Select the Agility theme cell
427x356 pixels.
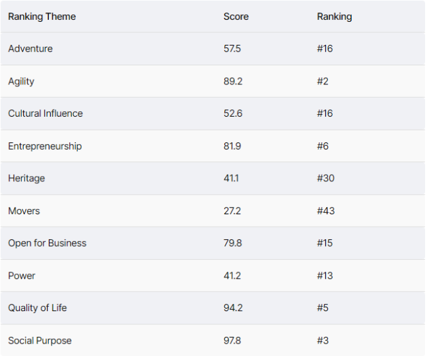coord(21,81)
